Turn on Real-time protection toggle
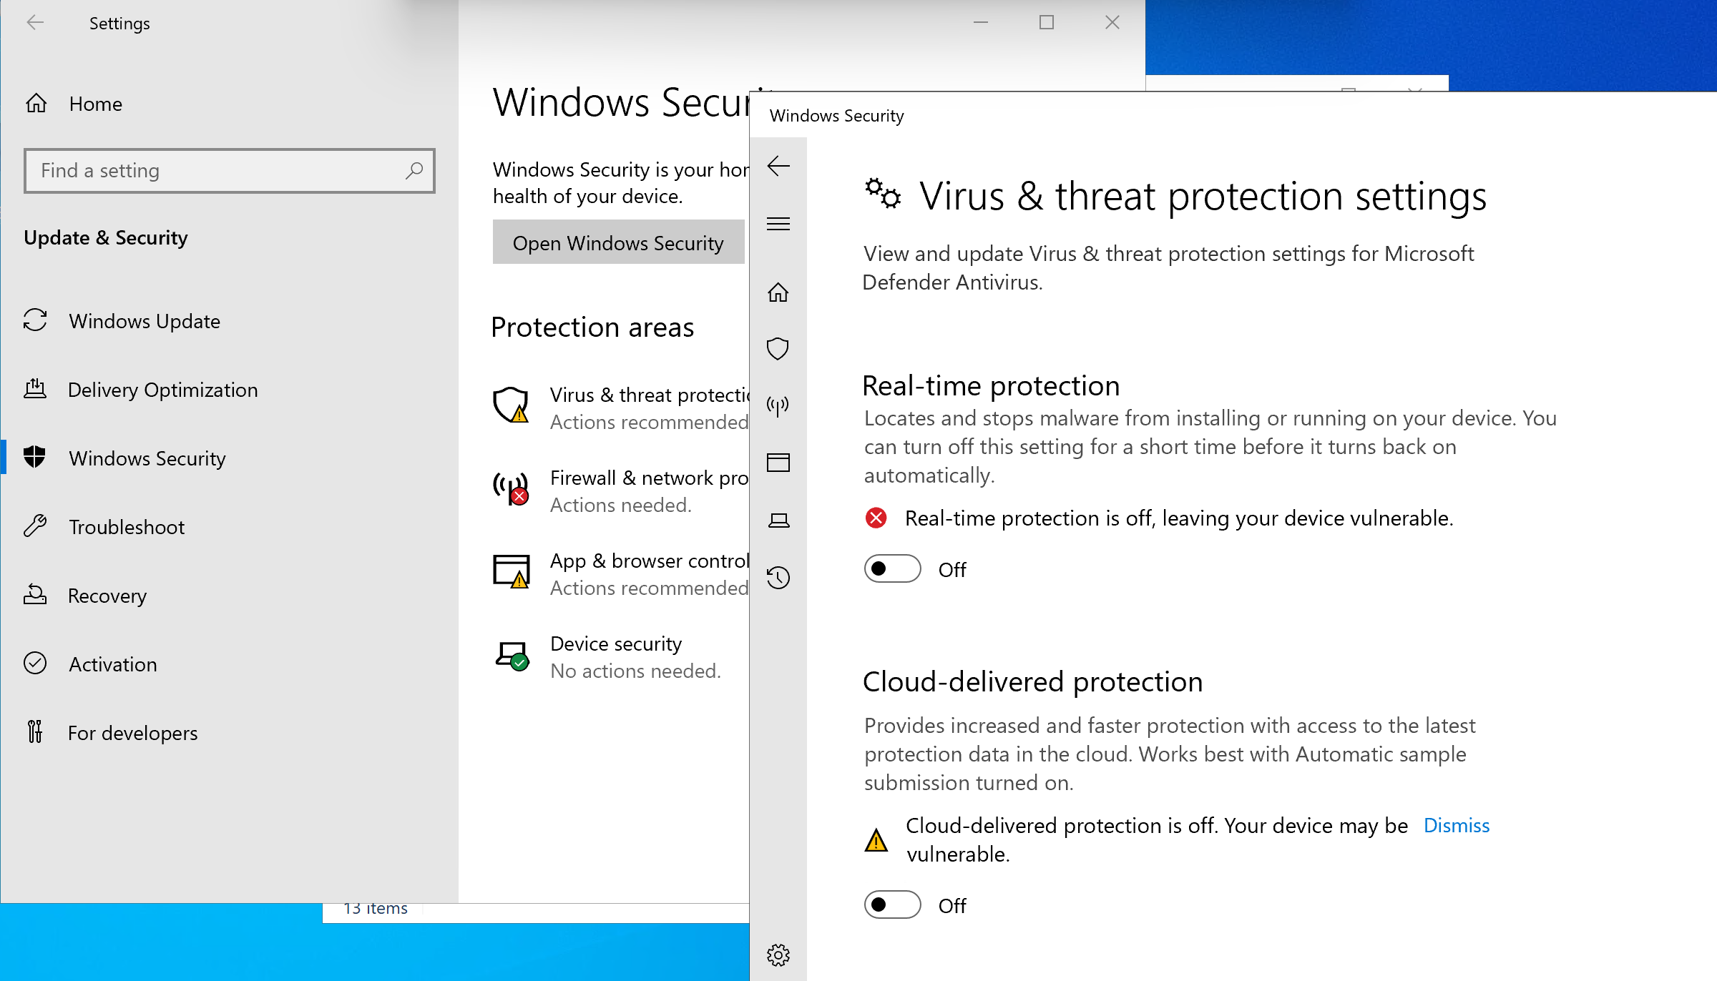The height and width of the screenshot is (981, 1717). 892,568
